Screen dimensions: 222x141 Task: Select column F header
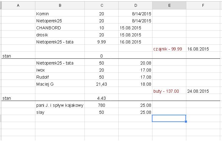tap(203, 6)
